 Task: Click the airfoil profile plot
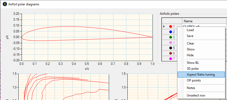point(87,37)
